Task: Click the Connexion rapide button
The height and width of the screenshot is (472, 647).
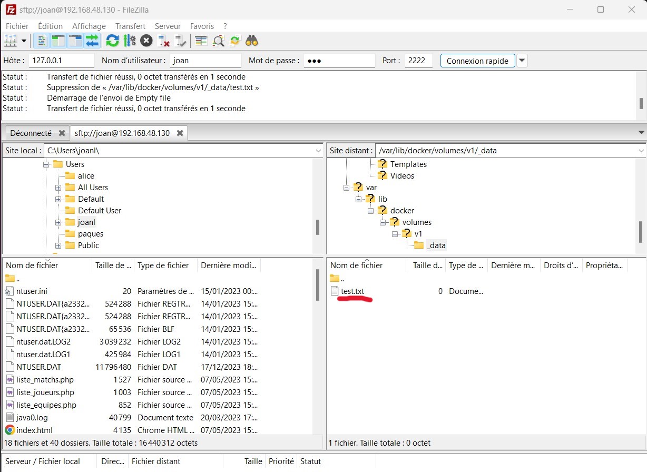Action: coord(477,61)
